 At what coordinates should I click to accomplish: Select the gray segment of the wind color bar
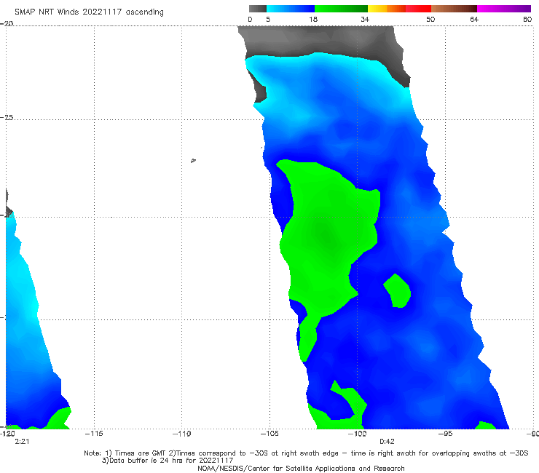point(257,9)
